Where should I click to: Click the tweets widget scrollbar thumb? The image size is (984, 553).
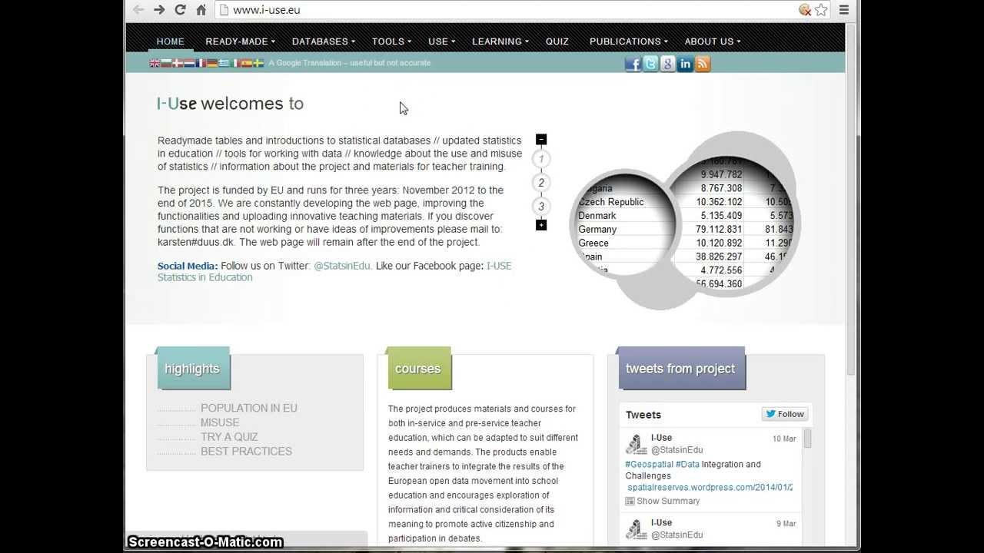(807, 439)
